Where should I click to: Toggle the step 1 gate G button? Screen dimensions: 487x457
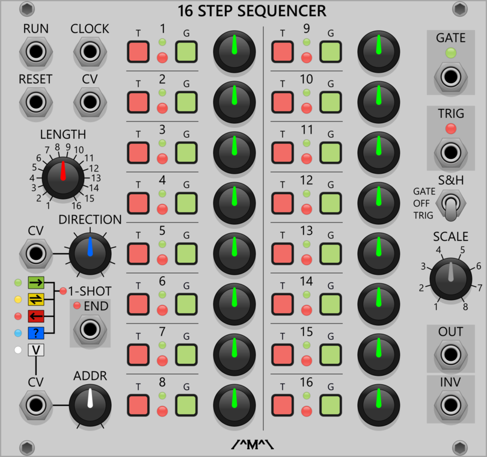pyautogui.click(x=186, y=52)
